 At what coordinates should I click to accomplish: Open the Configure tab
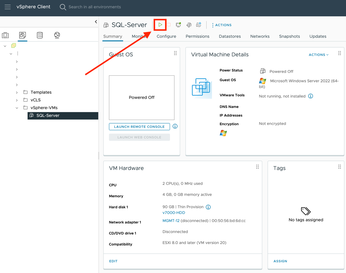coord(166,36)
